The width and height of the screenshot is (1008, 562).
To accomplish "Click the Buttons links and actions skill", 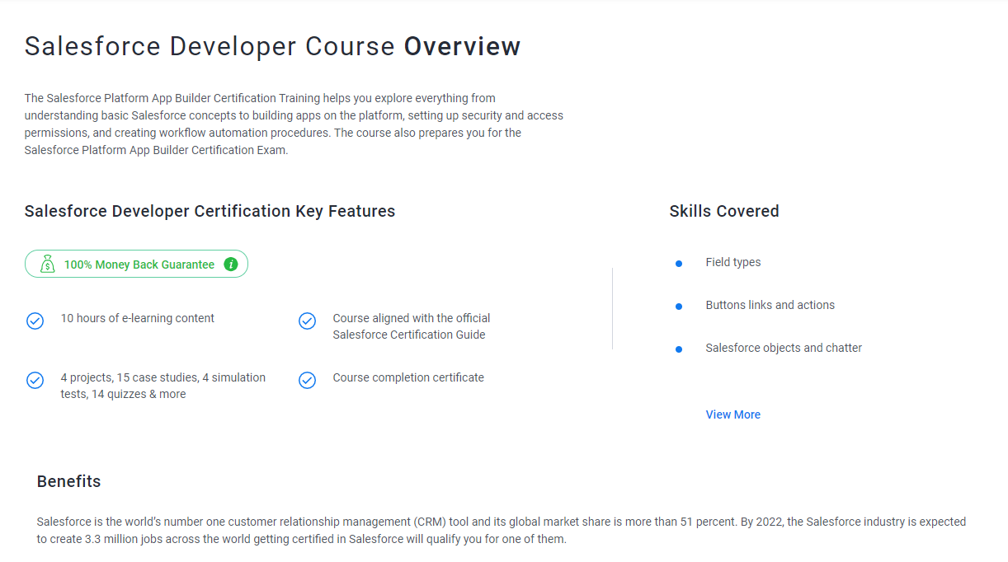I will (770, 305).
